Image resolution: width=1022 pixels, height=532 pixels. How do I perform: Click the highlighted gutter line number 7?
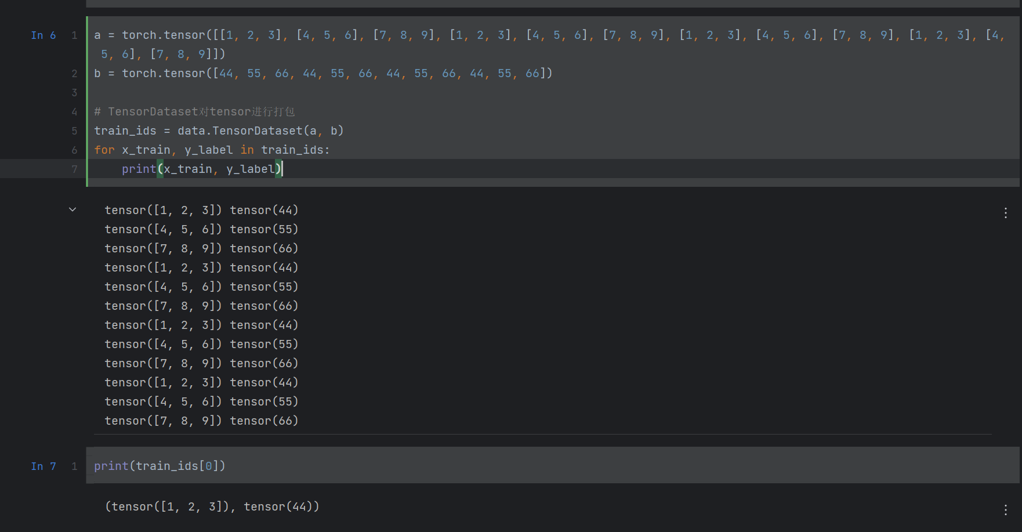pyautogui.click(x=74, y=169)
